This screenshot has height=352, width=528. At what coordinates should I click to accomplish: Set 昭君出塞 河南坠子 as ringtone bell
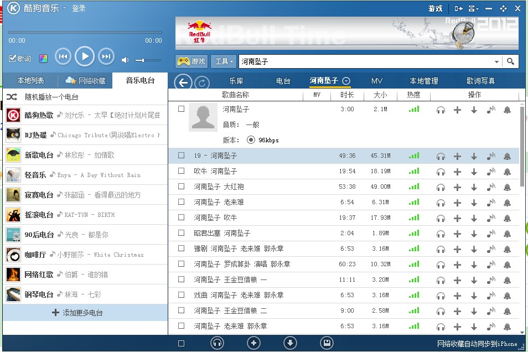pos(507,234)
